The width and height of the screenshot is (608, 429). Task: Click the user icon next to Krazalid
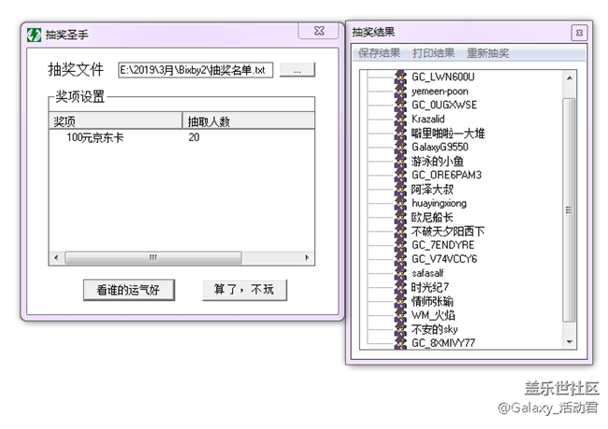coord(400,119)
